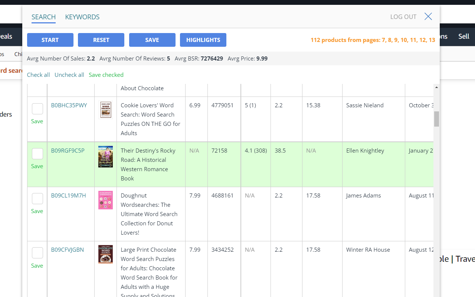Open ASIN link B09CL19M7H
The image size is (475, 297).
[68, 196]
